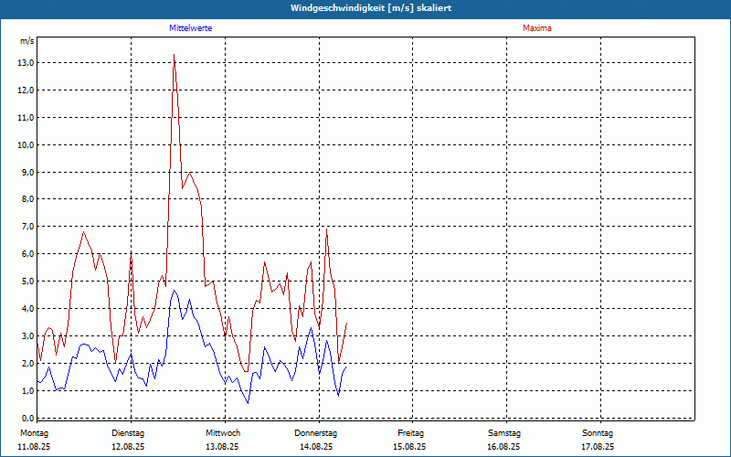Click the date 13.08.25

point(222,447)
